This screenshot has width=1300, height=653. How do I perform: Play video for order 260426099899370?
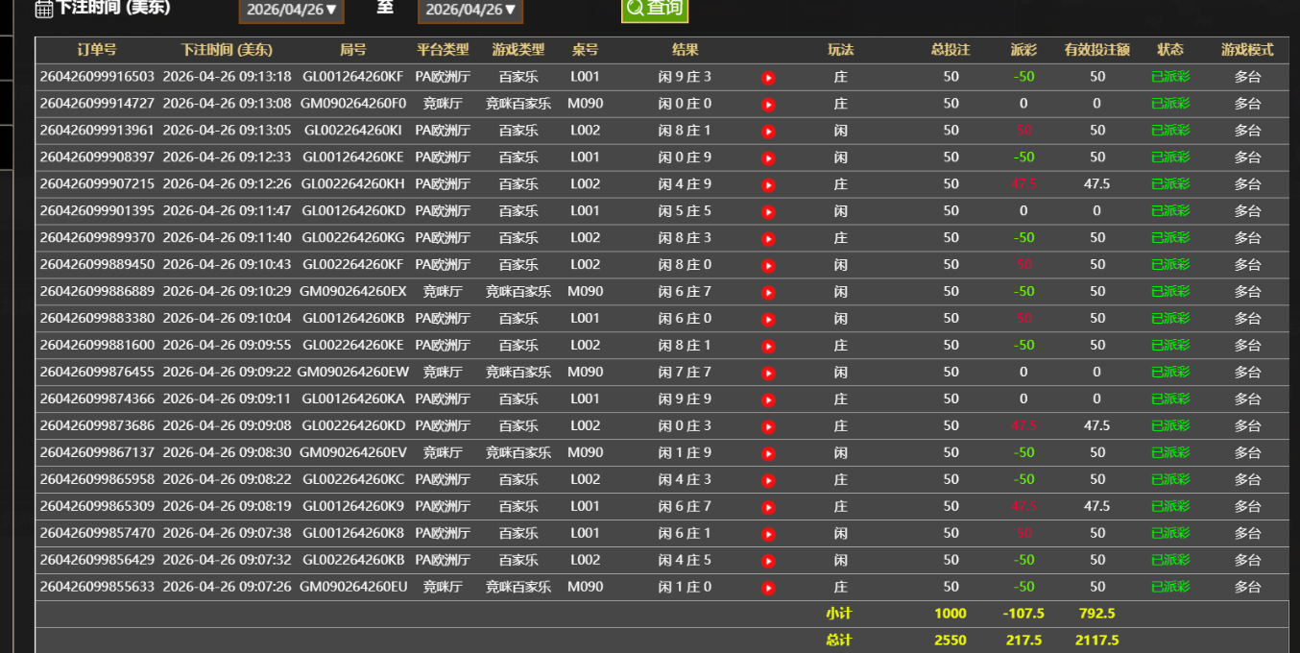pyautogui.click(x=768, y=239)
